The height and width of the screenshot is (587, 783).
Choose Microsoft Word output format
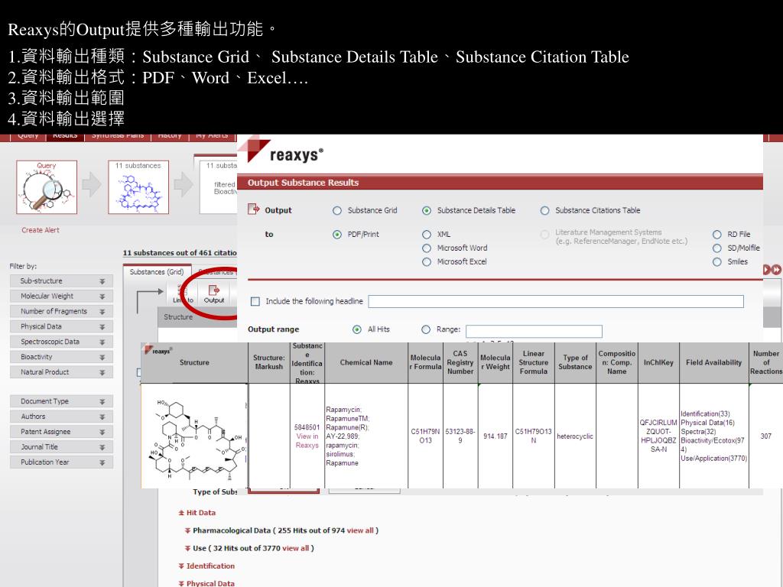pos(427,248)
